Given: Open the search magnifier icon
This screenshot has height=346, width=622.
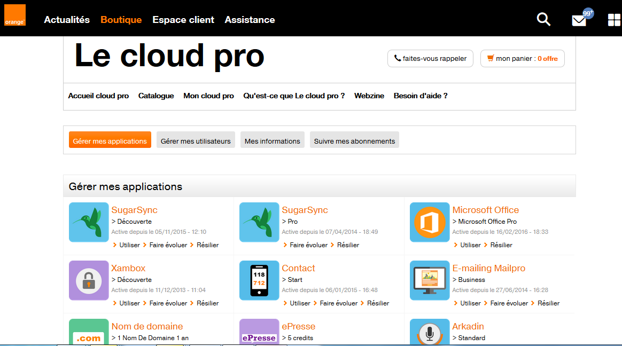Looking at the screenshot, I should point(543,19).
